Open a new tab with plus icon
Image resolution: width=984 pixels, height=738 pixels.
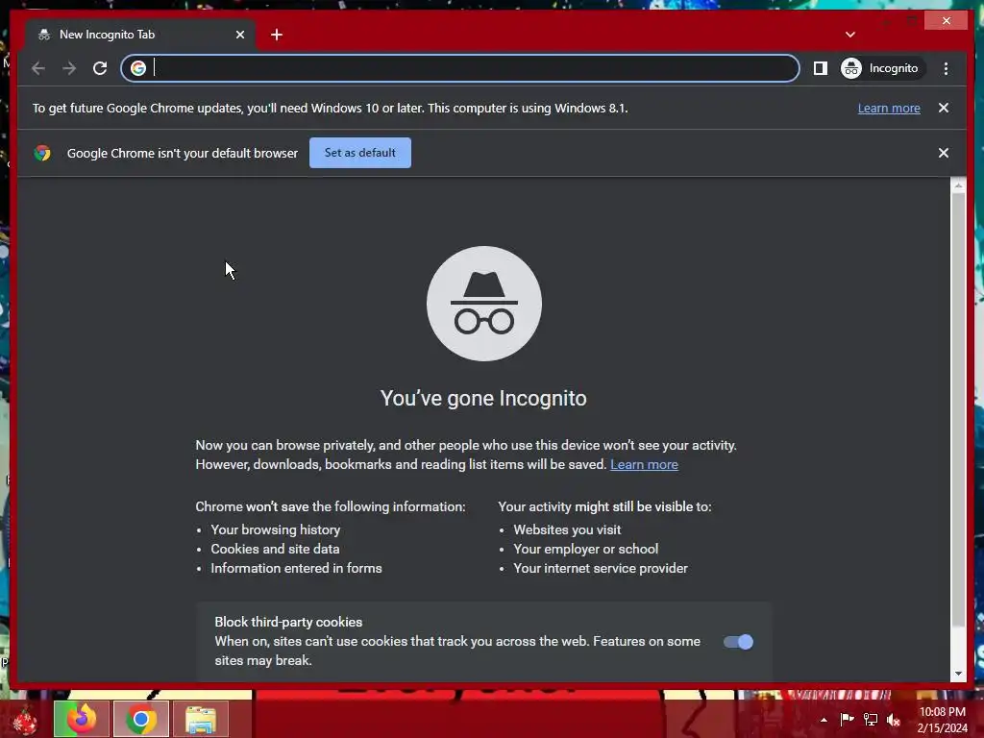[x=276, y=35]
